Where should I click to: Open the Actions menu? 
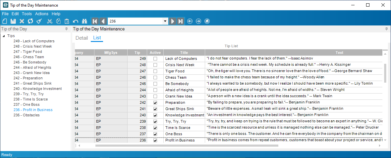tap(42, 14)
